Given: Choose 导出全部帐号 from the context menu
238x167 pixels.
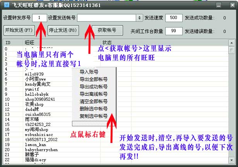Looking at the screenshot, I should pyautogui.click(x=94, y=79).
